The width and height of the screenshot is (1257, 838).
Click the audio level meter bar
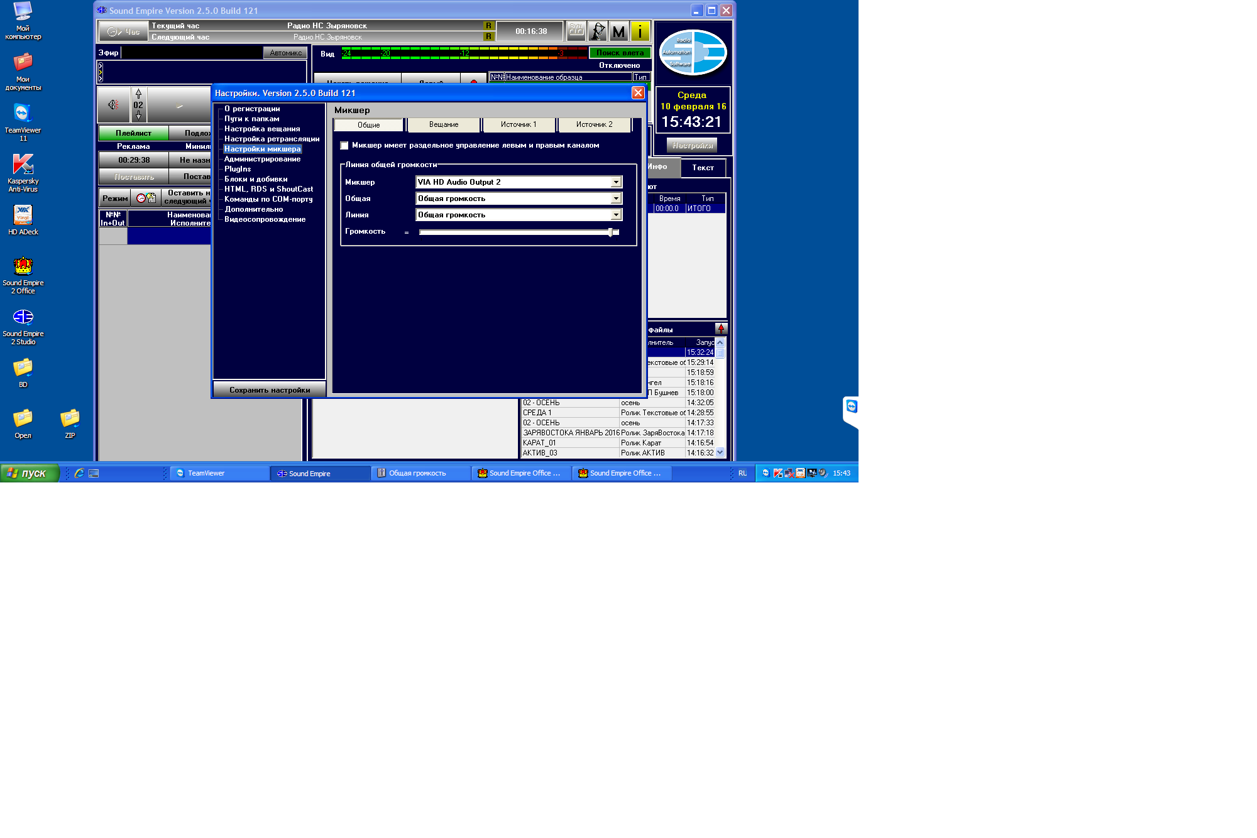coord(464,53)
